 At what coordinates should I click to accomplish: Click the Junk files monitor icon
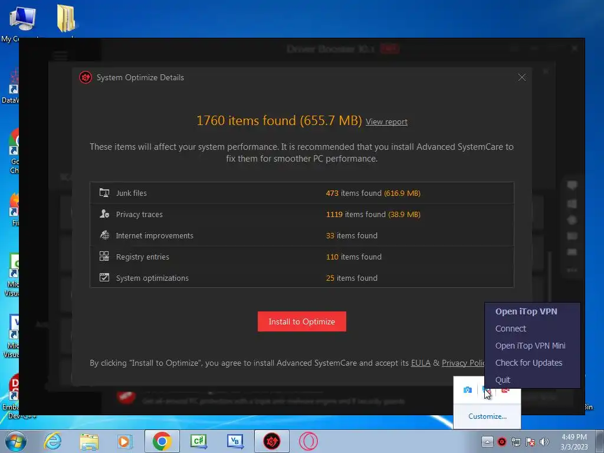coord(104,193)
